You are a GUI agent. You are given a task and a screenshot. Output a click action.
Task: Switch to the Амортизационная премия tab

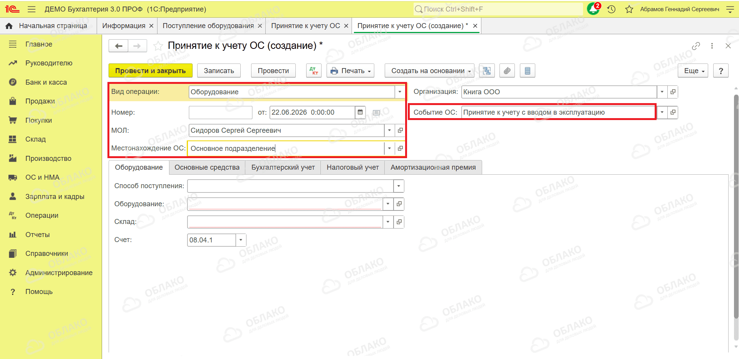pos(433,167)
